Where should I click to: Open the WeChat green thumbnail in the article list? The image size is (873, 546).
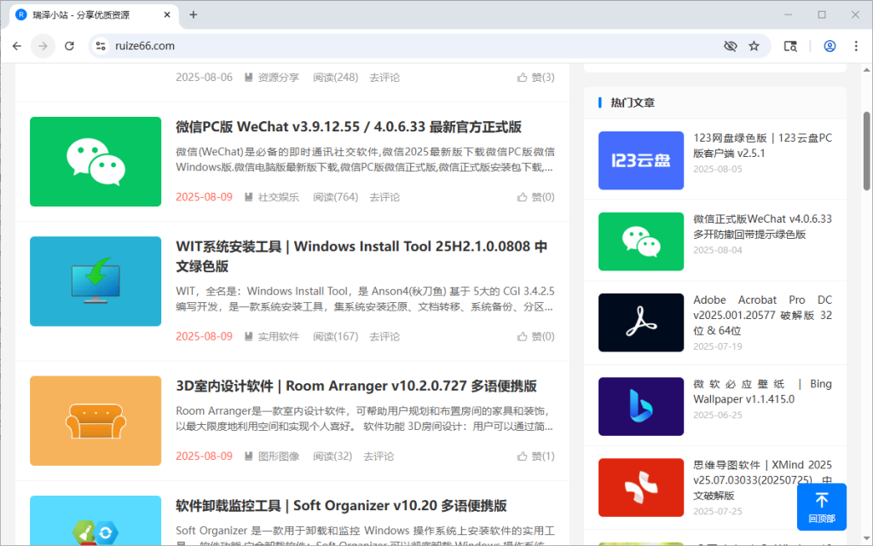(x=95, y=161)
